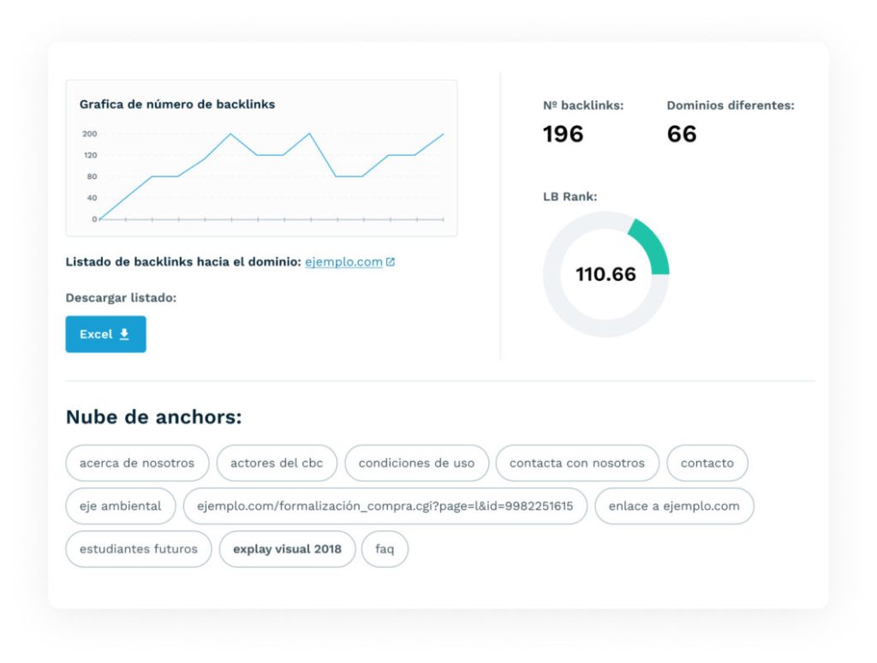877x663 pixels.
Task: Choose the 'condiciones de uso' anchor tag
Action: point(416,463)
